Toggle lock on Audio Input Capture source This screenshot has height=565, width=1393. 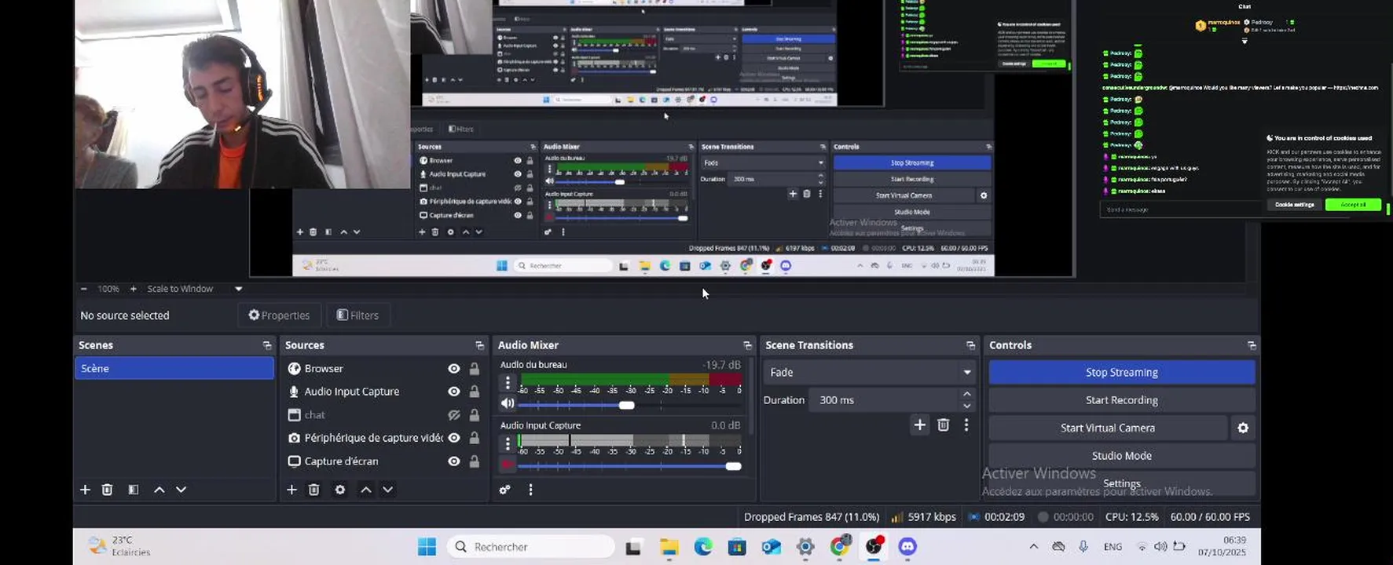click(475, 392)
